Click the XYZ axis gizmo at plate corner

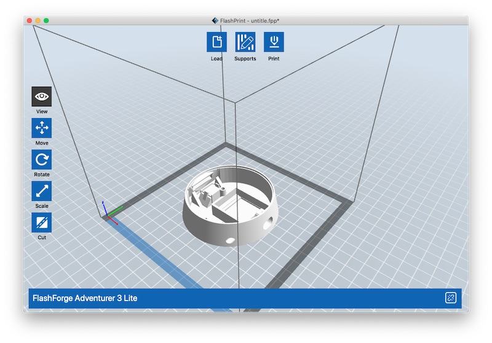tap(108, 213)
